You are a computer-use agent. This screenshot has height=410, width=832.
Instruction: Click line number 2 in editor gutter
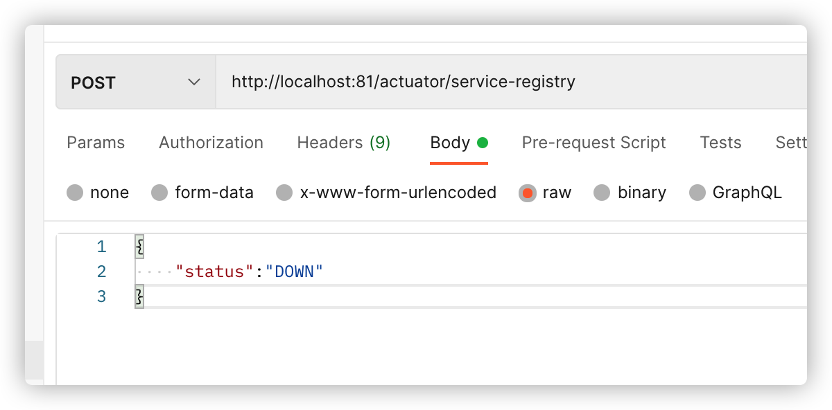102,271
